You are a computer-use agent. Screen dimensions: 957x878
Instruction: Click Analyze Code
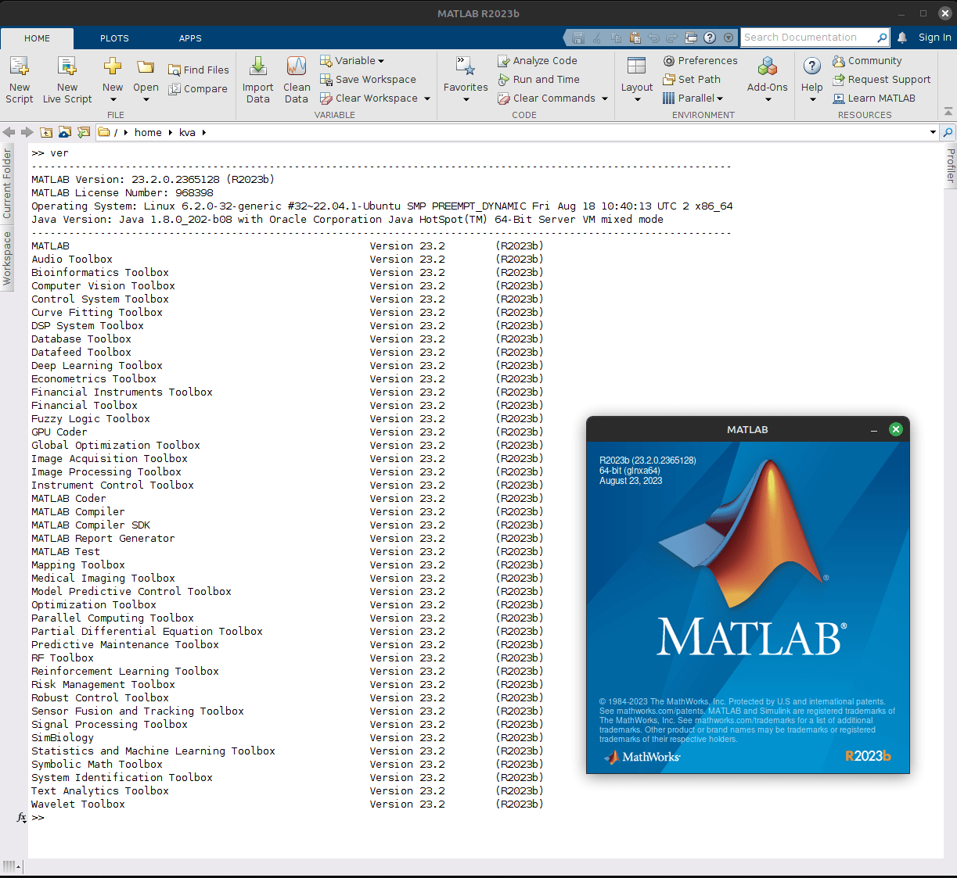[x=538, y=60]
